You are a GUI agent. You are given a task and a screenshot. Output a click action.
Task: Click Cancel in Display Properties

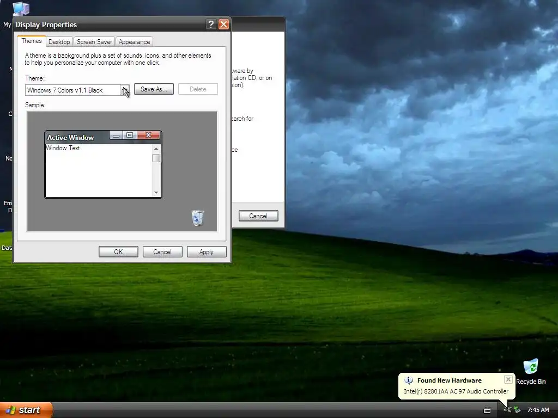click(162, 251)
